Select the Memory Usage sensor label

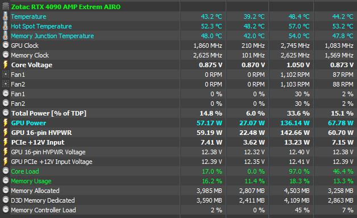click(31, 181)
